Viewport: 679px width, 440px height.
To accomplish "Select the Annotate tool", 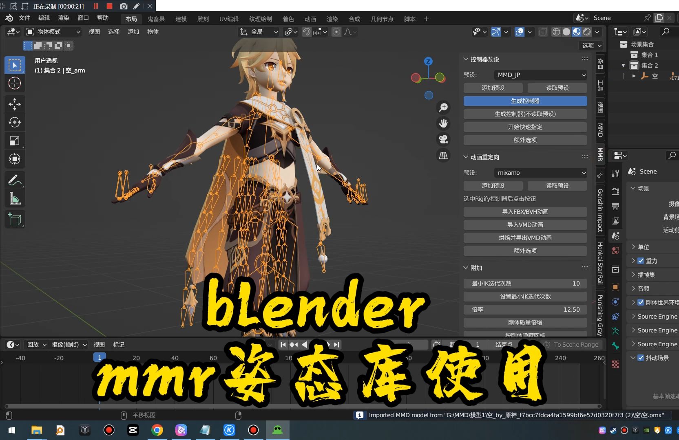I will [x=15, y=180].
